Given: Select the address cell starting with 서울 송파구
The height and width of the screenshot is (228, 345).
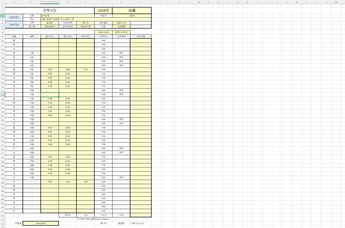Looking at the screenshot, I should [96, 19].
